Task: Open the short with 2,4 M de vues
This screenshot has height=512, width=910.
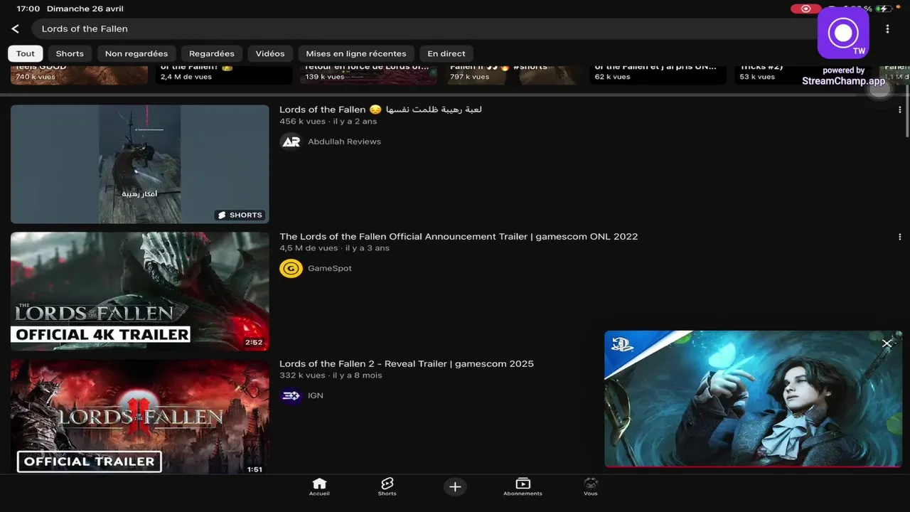Action: click(224, 75)
